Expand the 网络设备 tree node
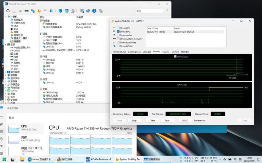 pos(5,88)
